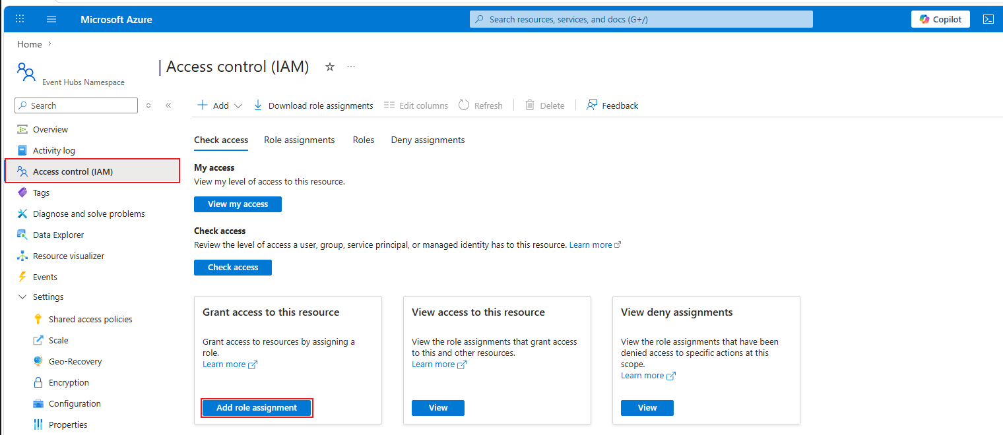1003x435 pixels.
Task: Open the Roles tab
Action: click(x=364, y=140)
